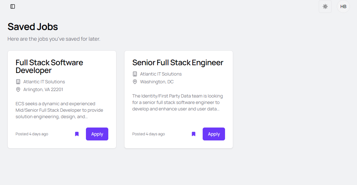Image resolution: width=357 pixels, height=185 pixels.
Task: Remove bookmark on Senior Full Stack Engineer
Action: coord(194,134)
